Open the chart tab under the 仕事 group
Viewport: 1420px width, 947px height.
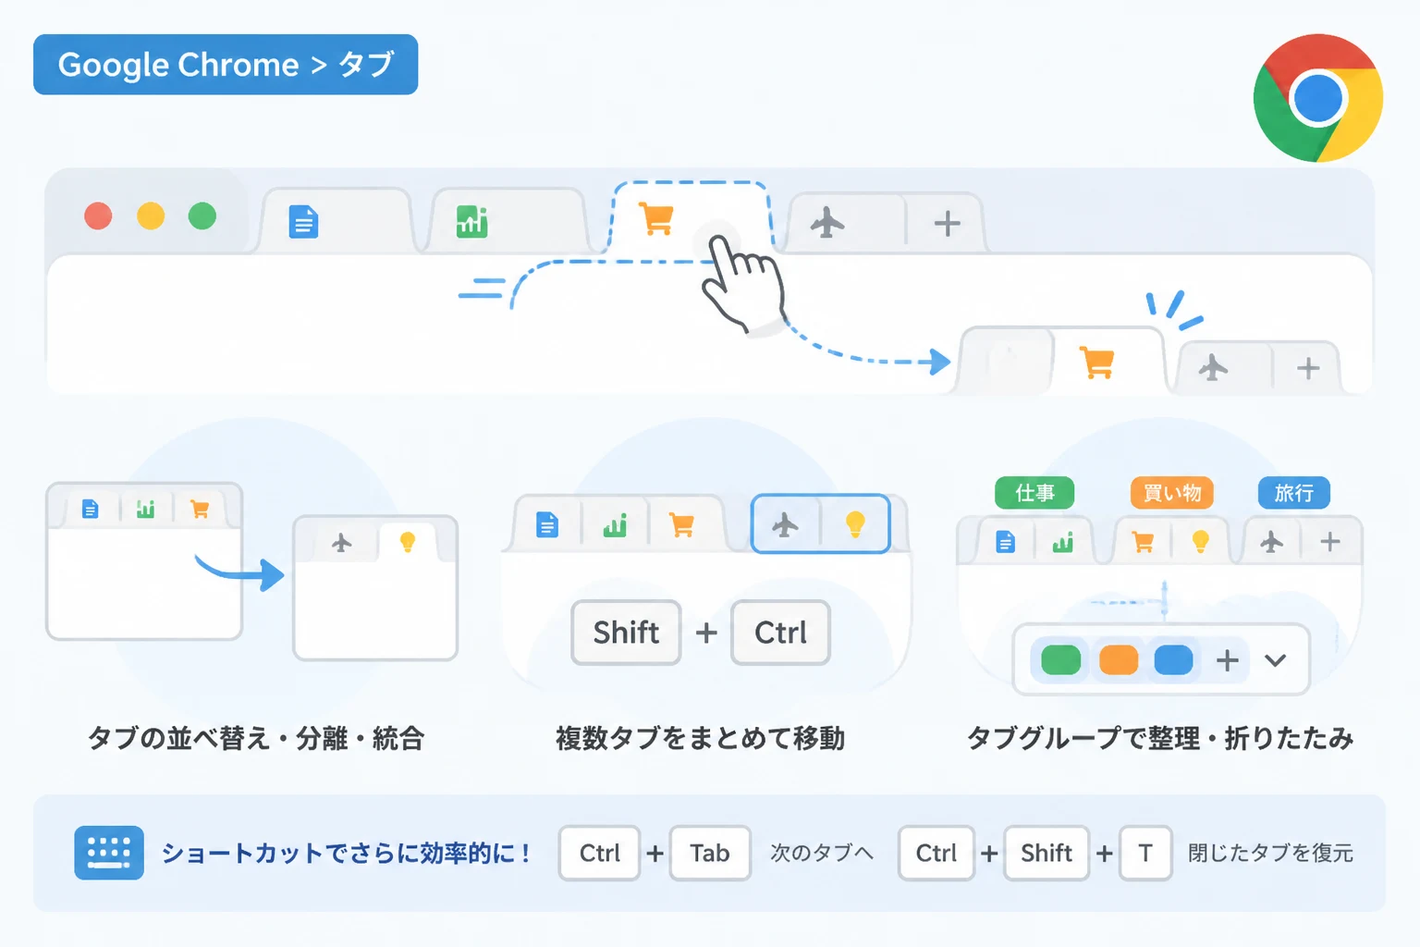click(1063, 542)
